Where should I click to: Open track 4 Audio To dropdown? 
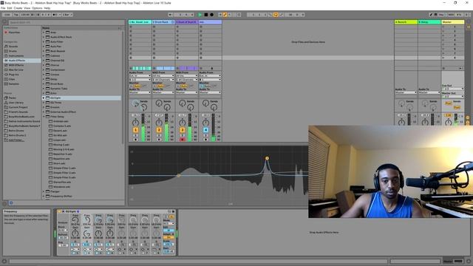[210, 92]
